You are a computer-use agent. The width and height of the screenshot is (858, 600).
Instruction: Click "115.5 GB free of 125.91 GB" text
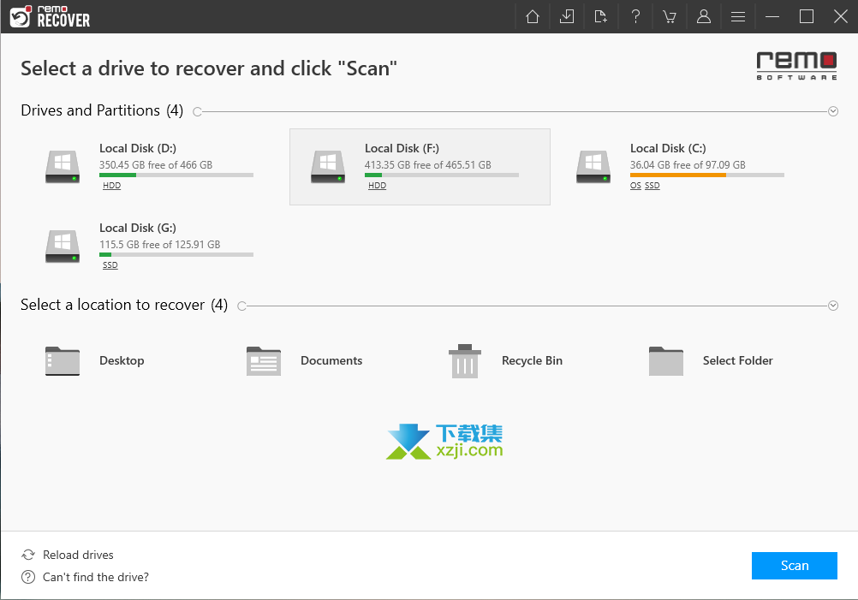(160, 245)
